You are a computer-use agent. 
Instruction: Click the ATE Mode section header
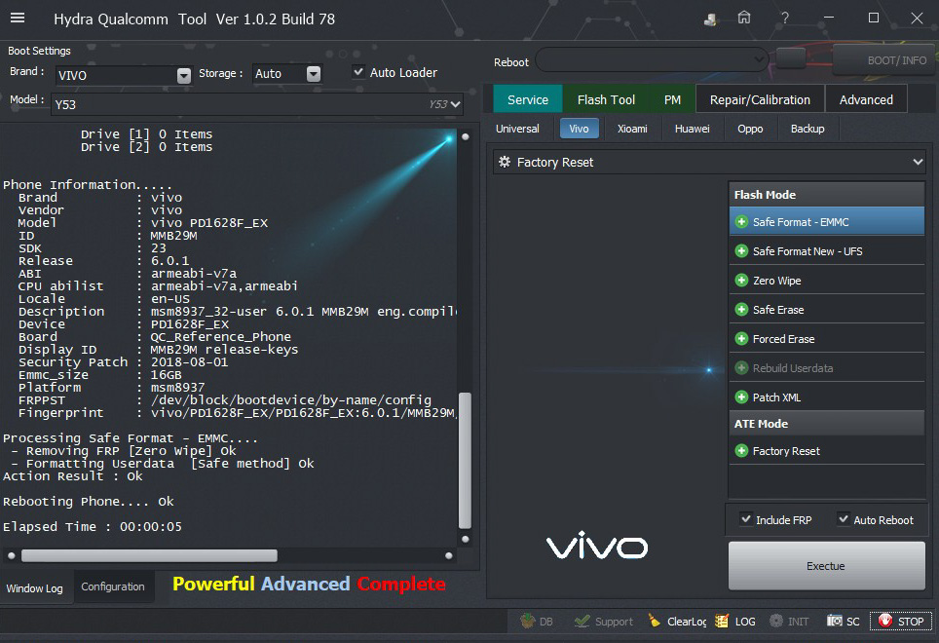tap(826, 423)
